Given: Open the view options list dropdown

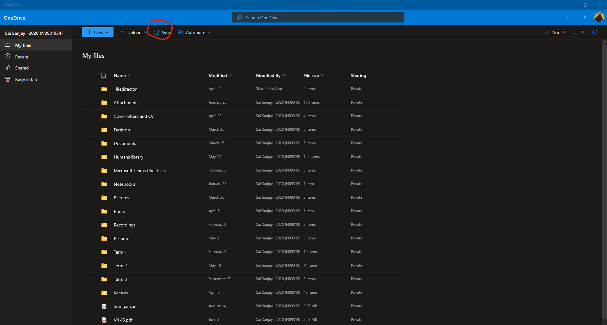Looking at the screenshot, I should 579,32.
